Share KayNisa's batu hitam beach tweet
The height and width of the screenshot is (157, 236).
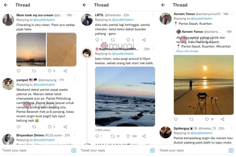click(x=144, y=136)
